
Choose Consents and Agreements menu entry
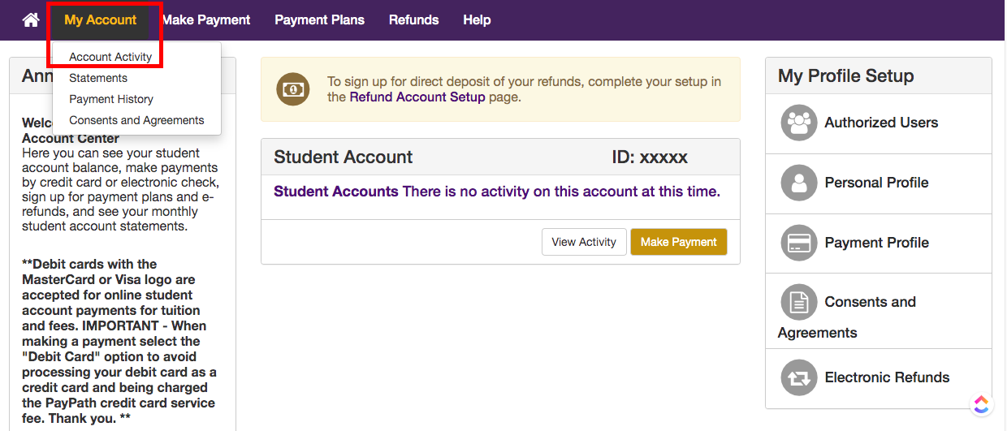(x=136, y=120)
